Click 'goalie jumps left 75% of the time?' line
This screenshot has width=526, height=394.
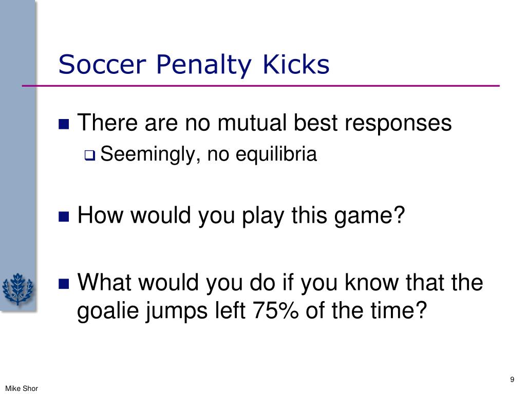pos(252,311)
